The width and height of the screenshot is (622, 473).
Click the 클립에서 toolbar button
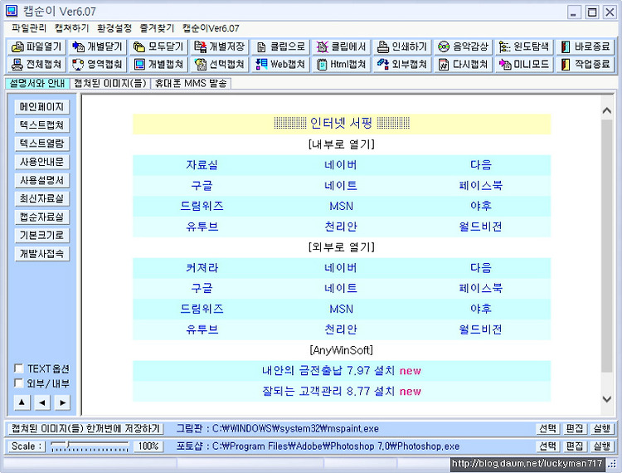[342, 46]
